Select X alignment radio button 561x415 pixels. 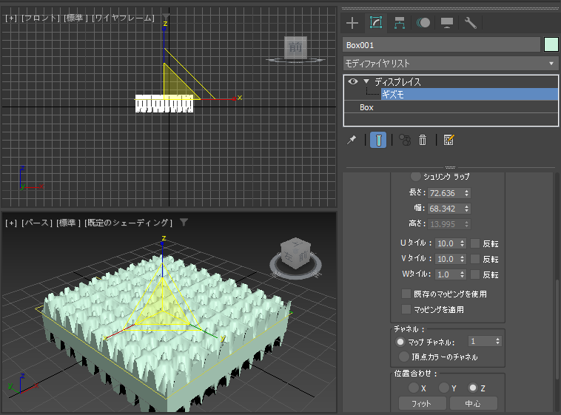(414, 388)
